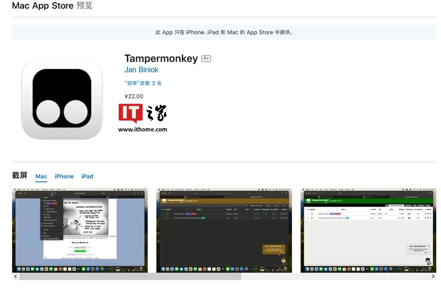The image size is (441, 290).
Task: Click the IT之家 logo watermark
Action: [x=143, y=114]
